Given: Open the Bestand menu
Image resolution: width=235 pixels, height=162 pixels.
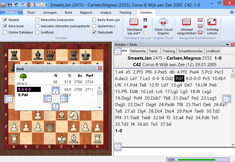Looking at the screenshot, I should tap(11, 12).
